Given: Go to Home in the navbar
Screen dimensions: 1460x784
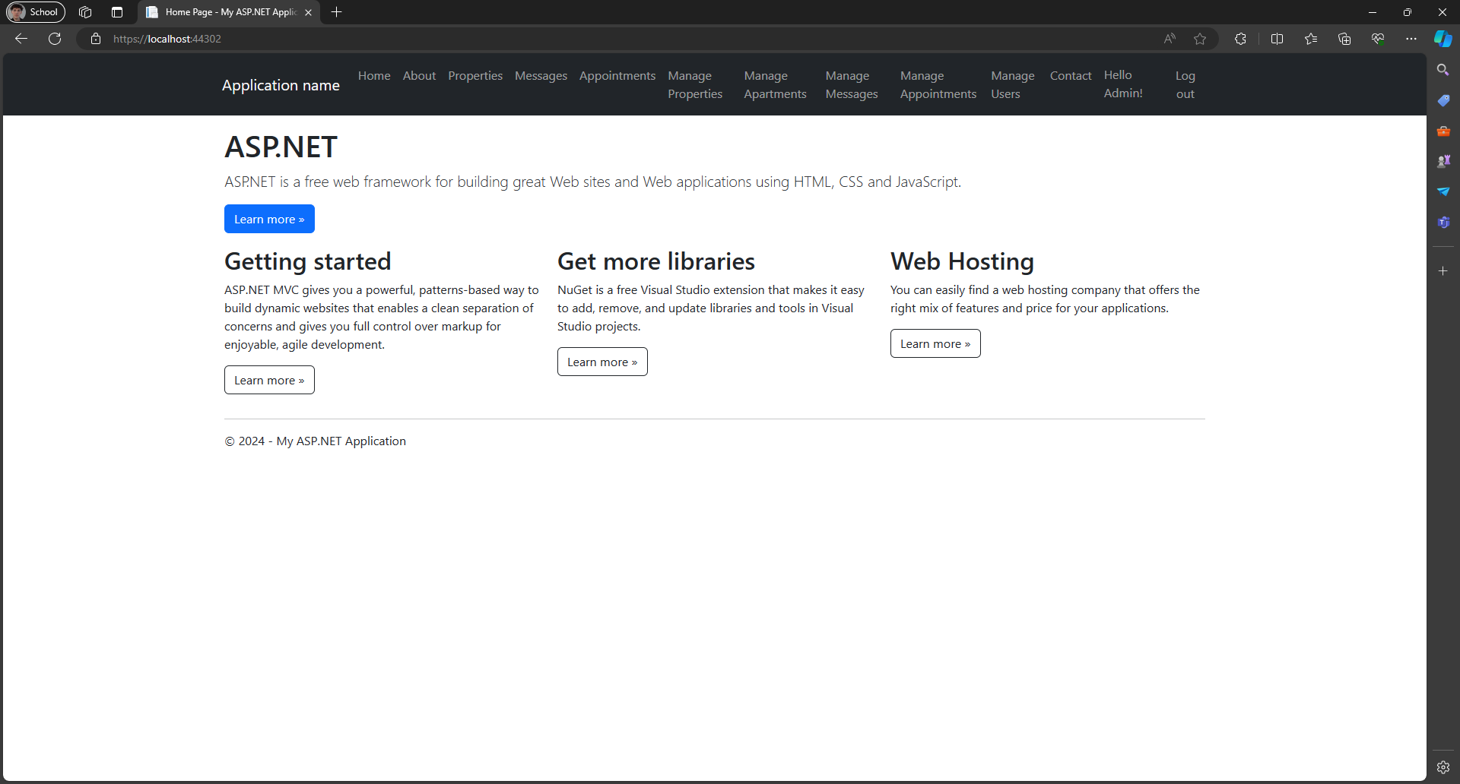Looking at the screenshot, I should (374, 76).
